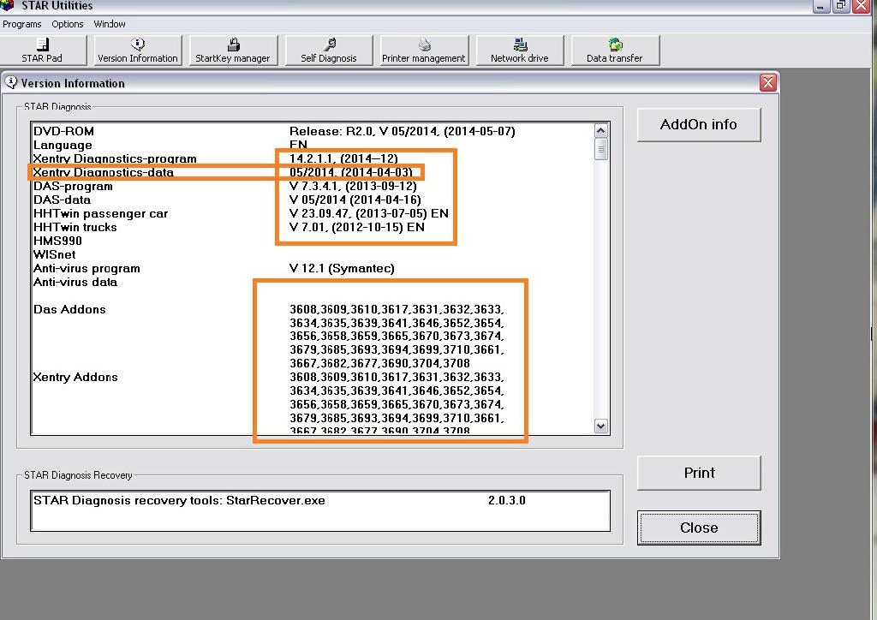Open the Window menu
This screenshot has height=620, width=877.
[109, 24]
